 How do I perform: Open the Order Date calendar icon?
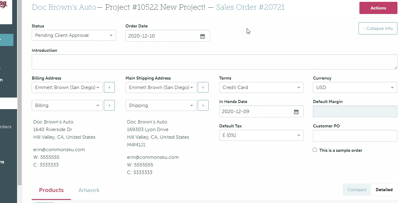coord(203,36)
